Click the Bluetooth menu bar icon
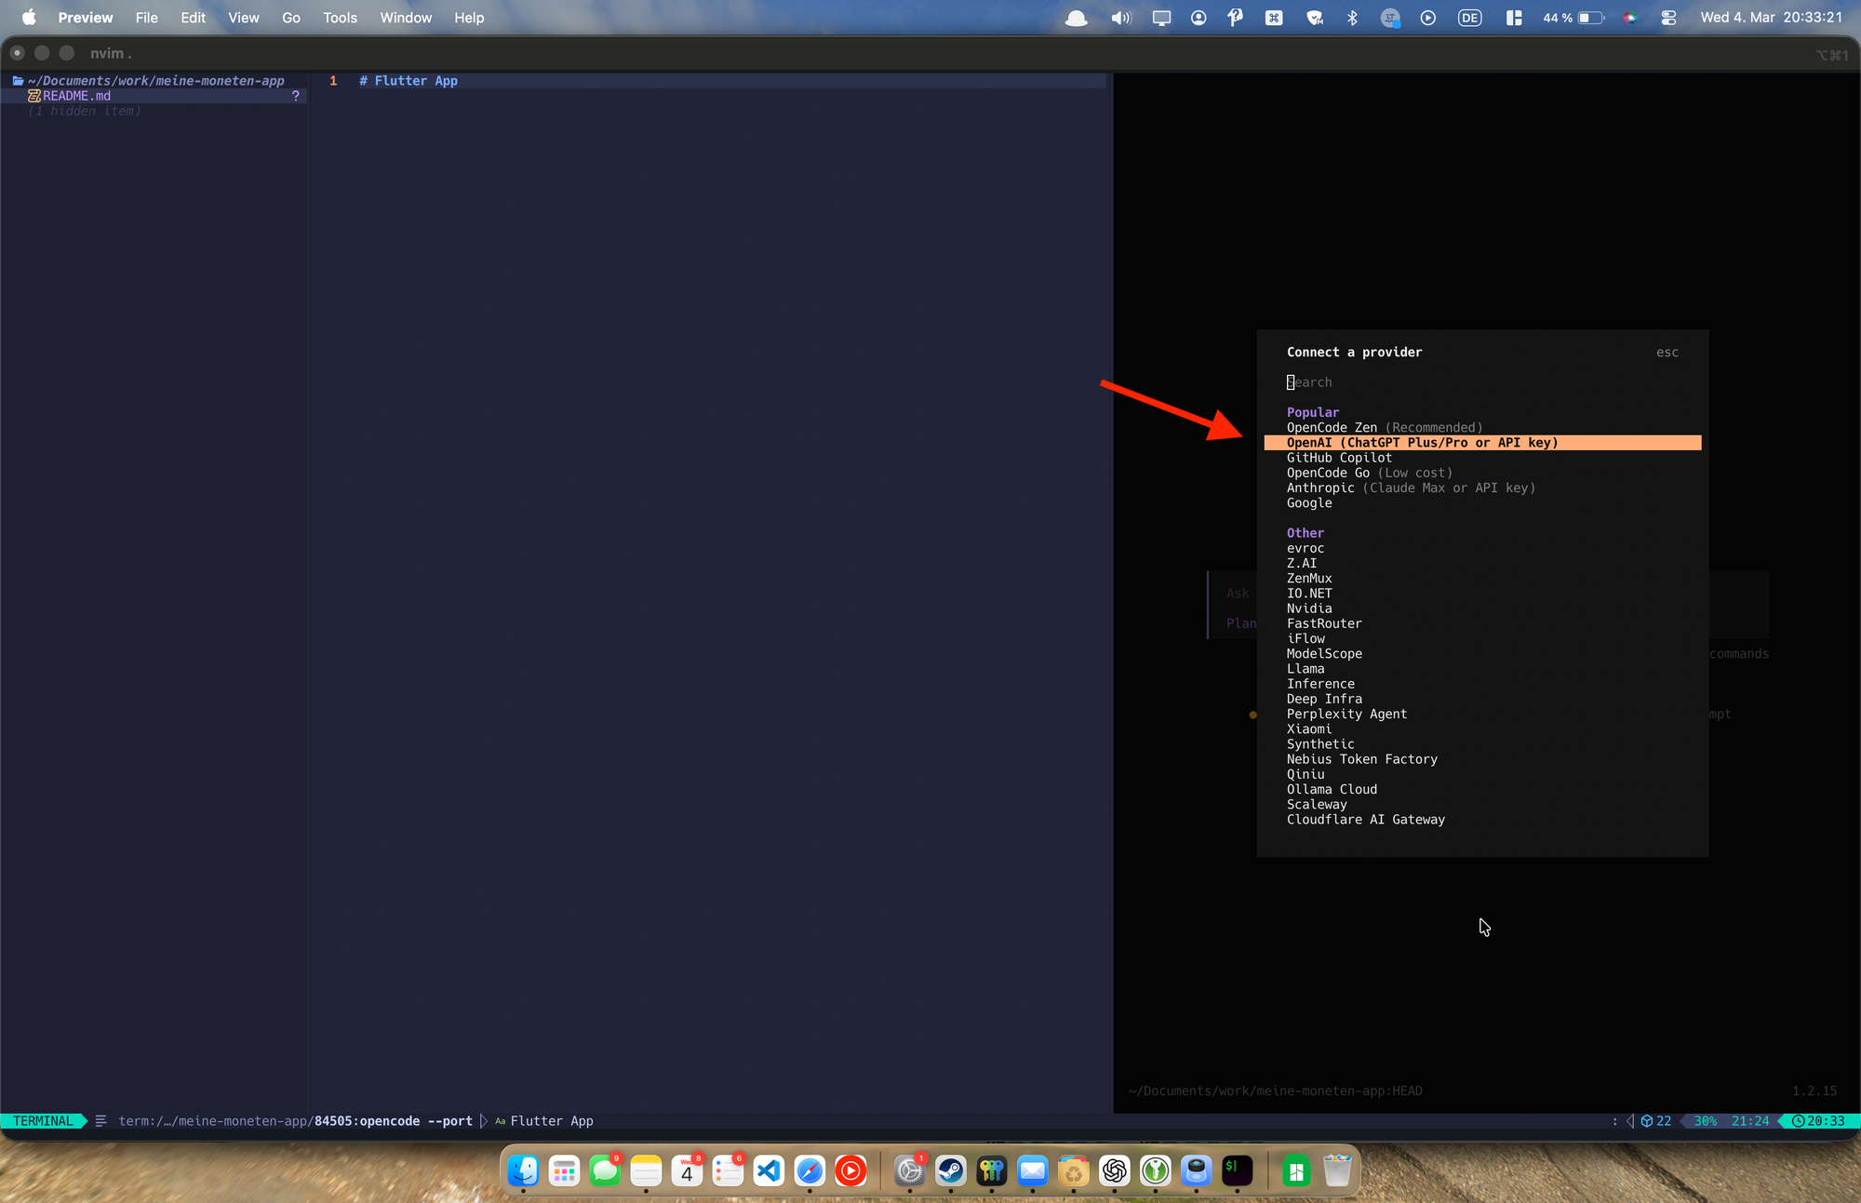This screenshot has width=1861, height=1203. tap(1352, 18)
